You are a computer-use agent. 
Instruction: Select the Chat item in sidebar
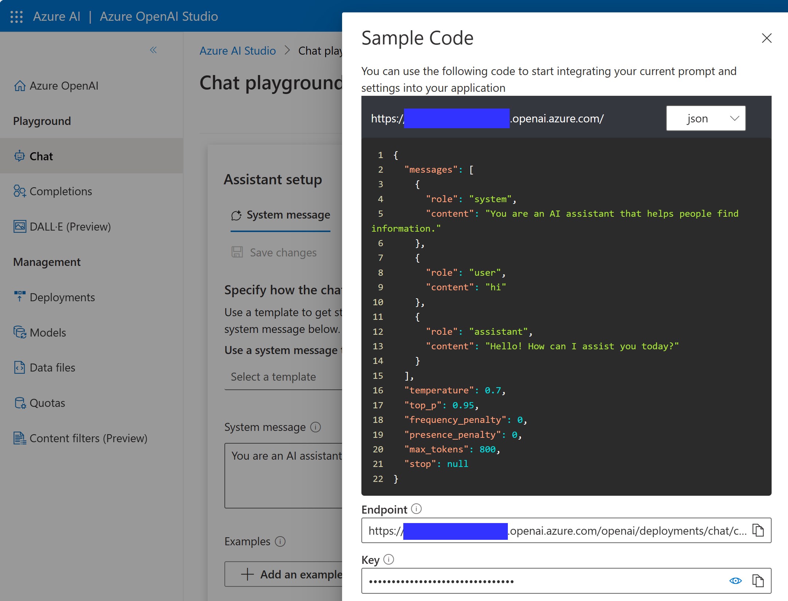41,156
